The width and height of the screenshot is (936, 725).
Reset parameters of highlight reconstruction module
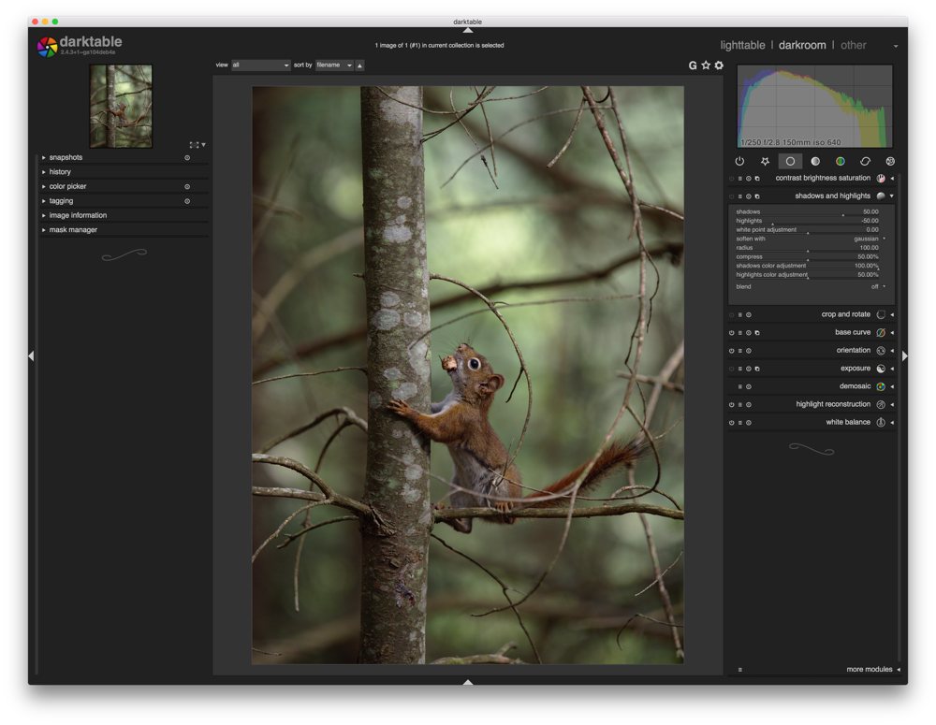[749, 404]
